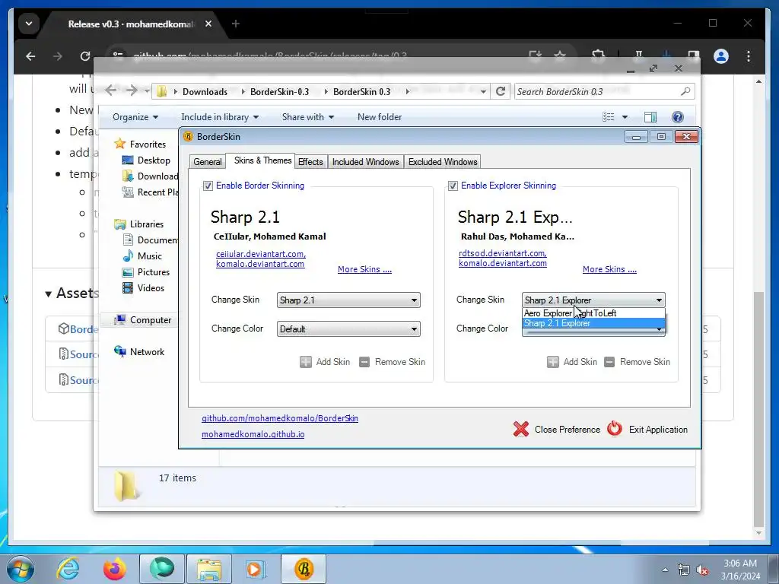The width and height of the screenshot is (779, 584).
Task: Open mohamedkomalo.github.io link
Action: 253,434
